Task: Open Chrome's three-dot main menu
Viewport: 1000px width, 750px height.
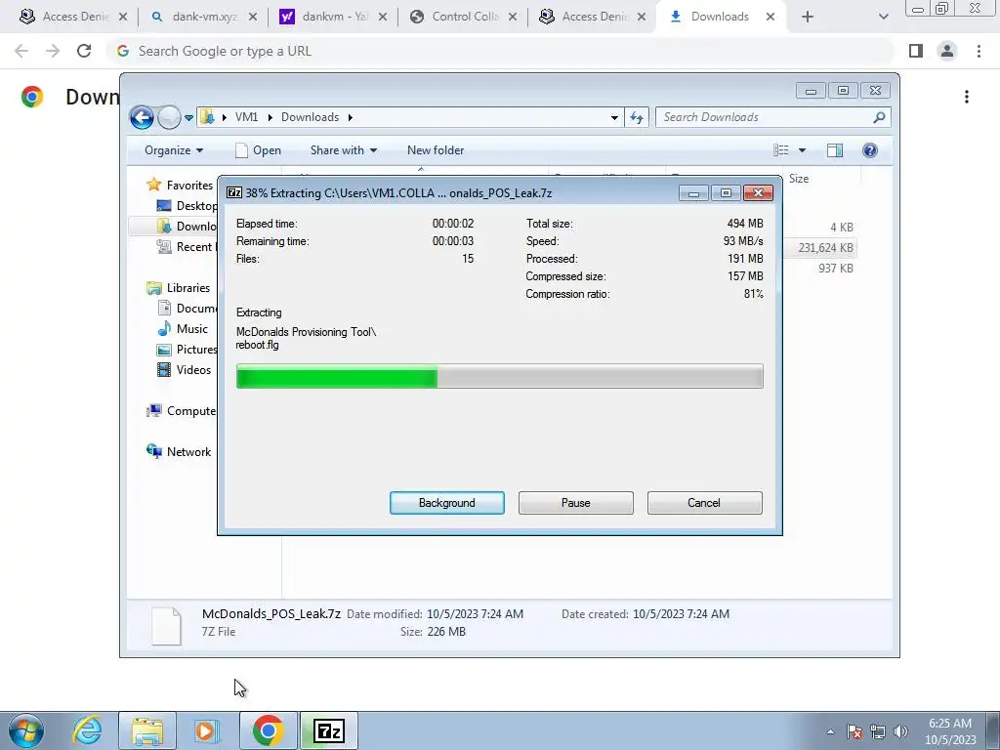Action: click(979, 51)
